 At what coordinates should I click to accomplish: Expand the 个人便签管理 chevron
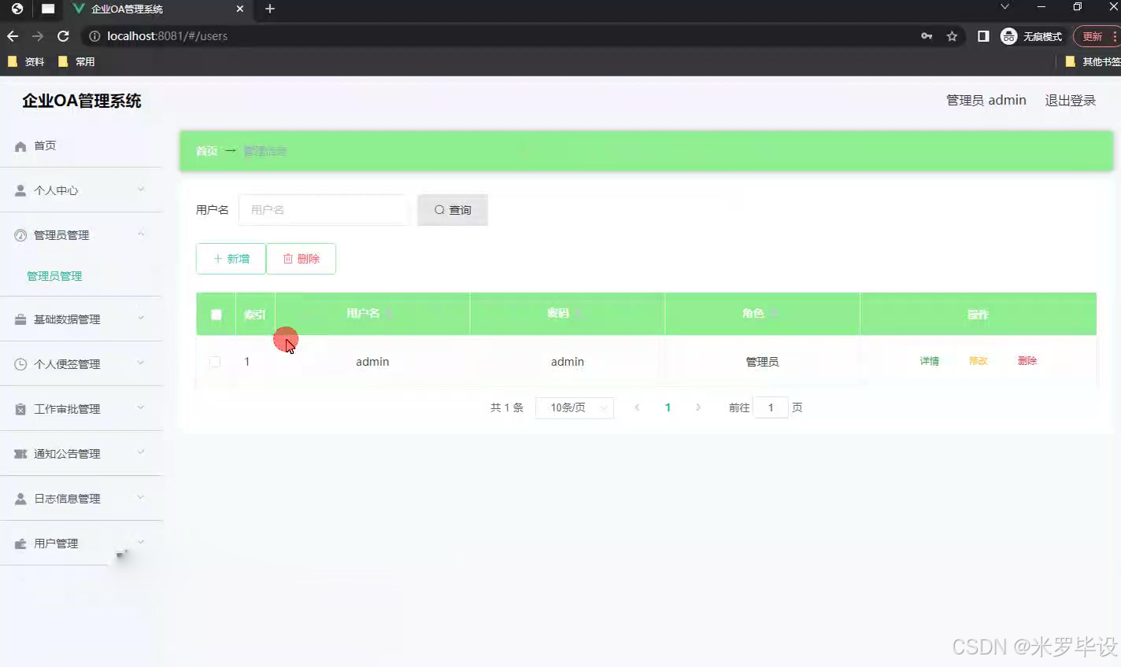pyautogui.click(x=141, y=363)
